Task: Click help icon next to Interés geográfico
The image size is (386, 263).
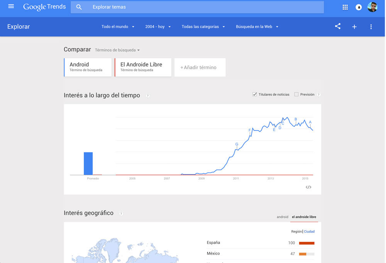Action: pyautogui.click(x=121, y=214)
